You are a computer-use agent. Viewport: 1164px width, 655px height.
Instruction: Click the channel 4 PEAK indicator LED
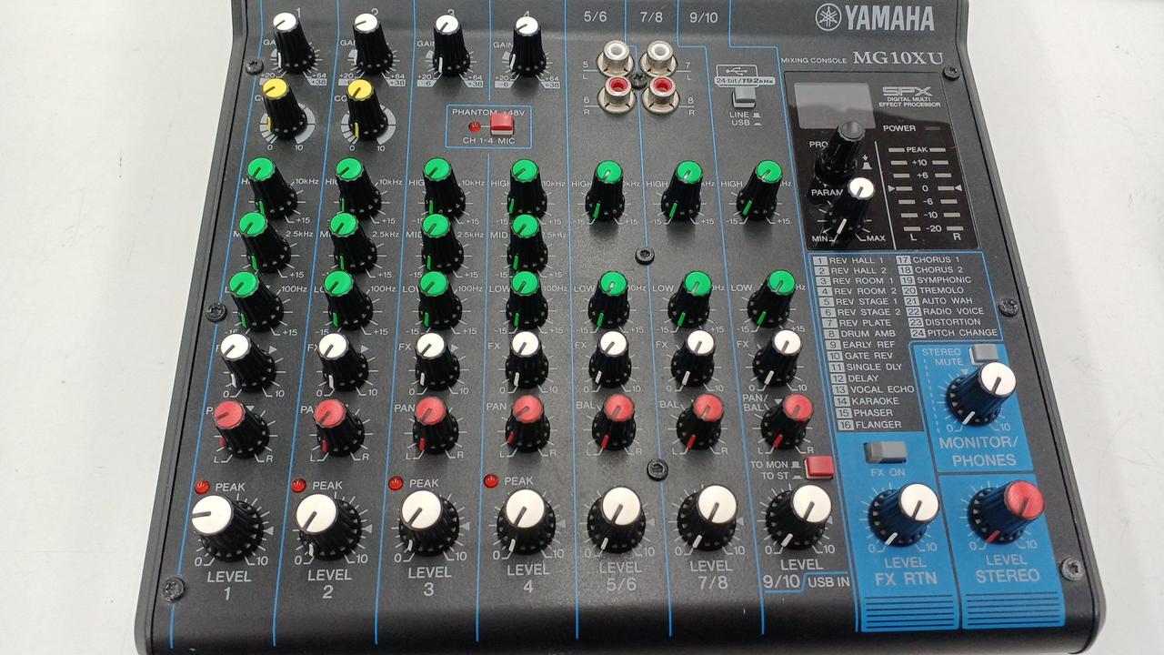click(x=491, y=480)
